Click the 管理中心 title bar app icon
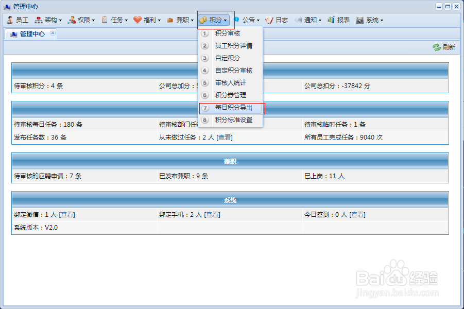This screenshot has height=309, width=464. coord(7,7)
